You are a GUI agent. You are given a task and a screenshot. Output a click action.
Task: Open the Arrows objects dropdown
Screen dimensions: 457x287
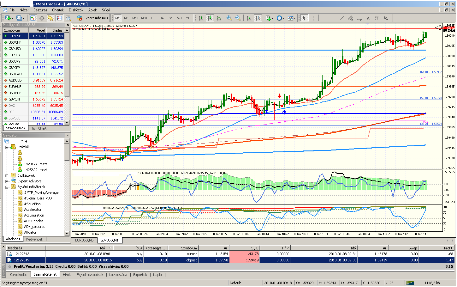(387, 18)
